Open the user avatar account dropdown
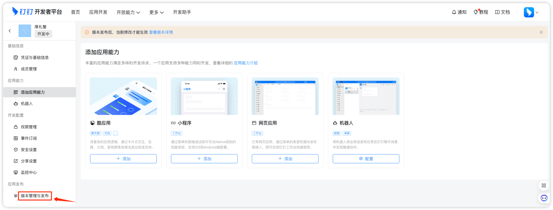 point(531,12)
